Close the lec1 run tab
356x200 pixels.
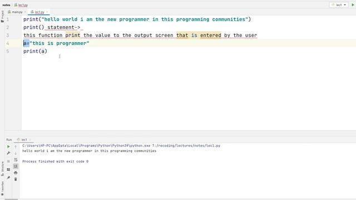tap(30, 139)
